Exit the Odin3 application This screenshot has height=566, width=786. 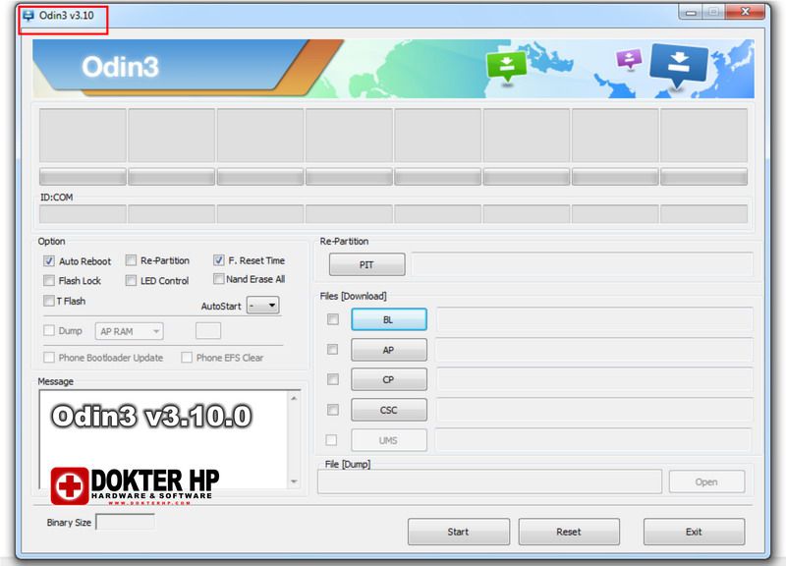695,532
